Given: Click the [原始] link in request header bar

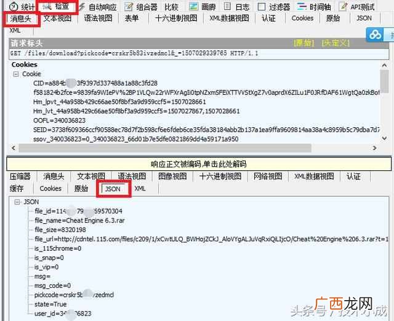Looking at the screenshot, I should click(304, 43).
